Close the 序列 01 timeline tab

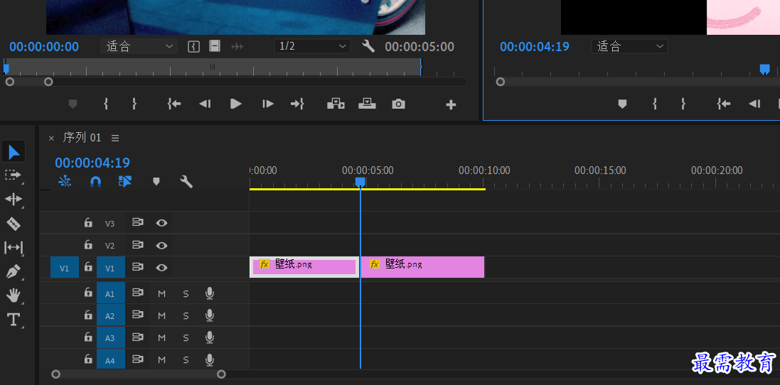(x=51, y=138)
